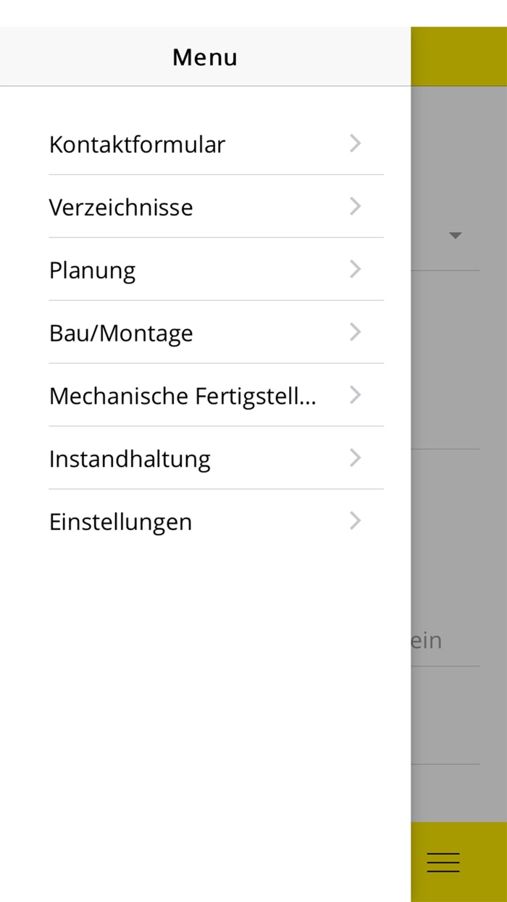Click the chevron arrow beside Einstellungen
Image resolution: width=507 pixels, height=902 pixels.
click(355, 521)
